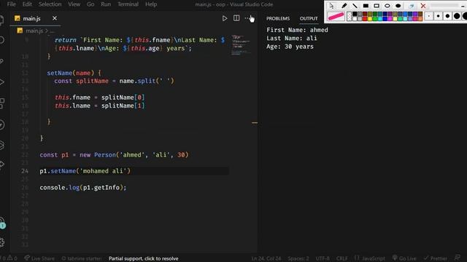Select the eraser tool in drawing toolbar
The height and width of the screenshot is (262, 467).
412,6
